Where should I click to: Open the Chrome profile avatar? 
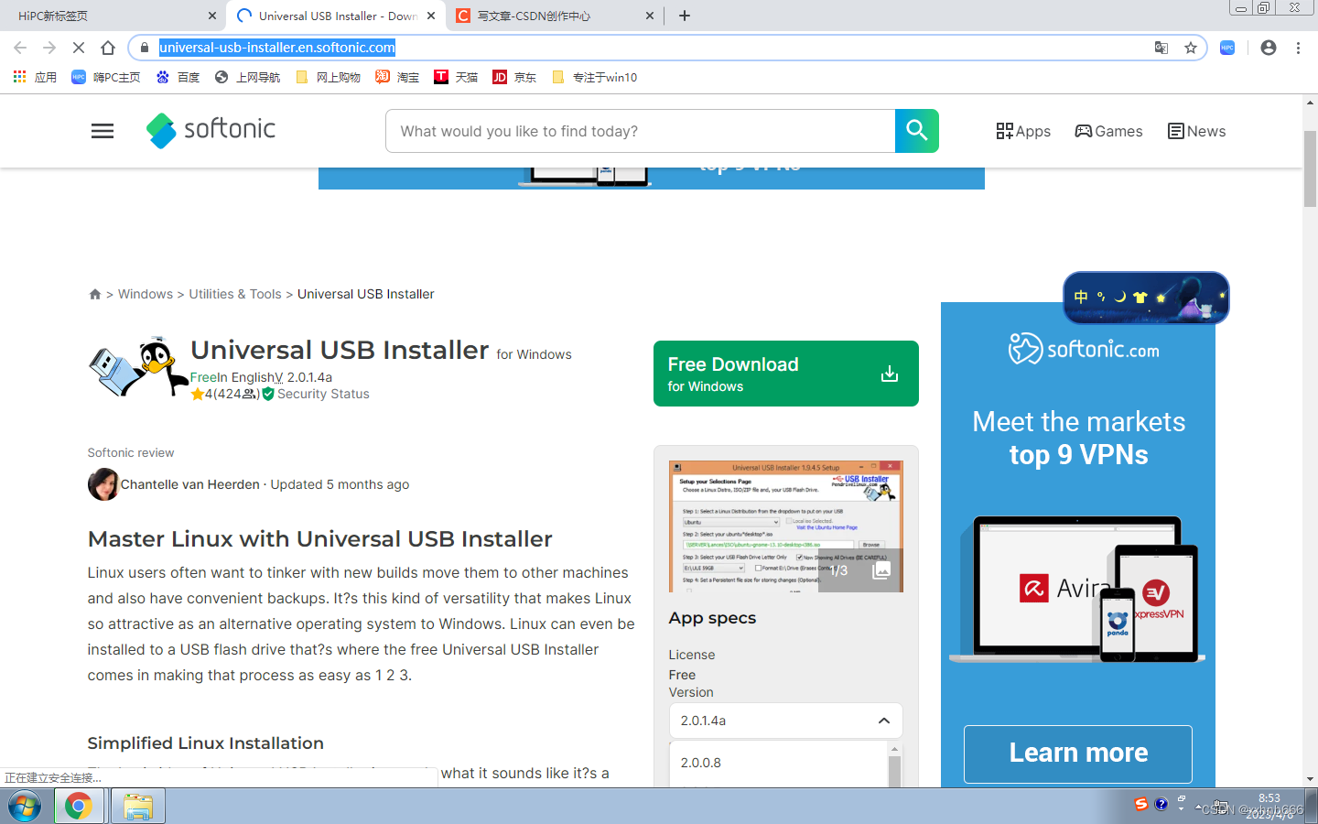coord(1268,48)
